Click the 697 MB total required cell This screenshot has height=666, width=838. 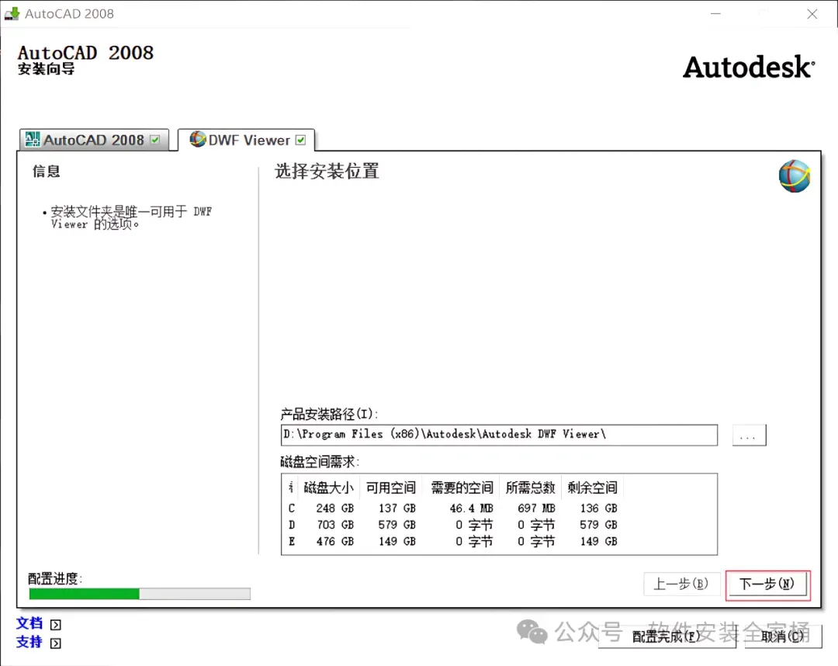click(x=537, y=508)
